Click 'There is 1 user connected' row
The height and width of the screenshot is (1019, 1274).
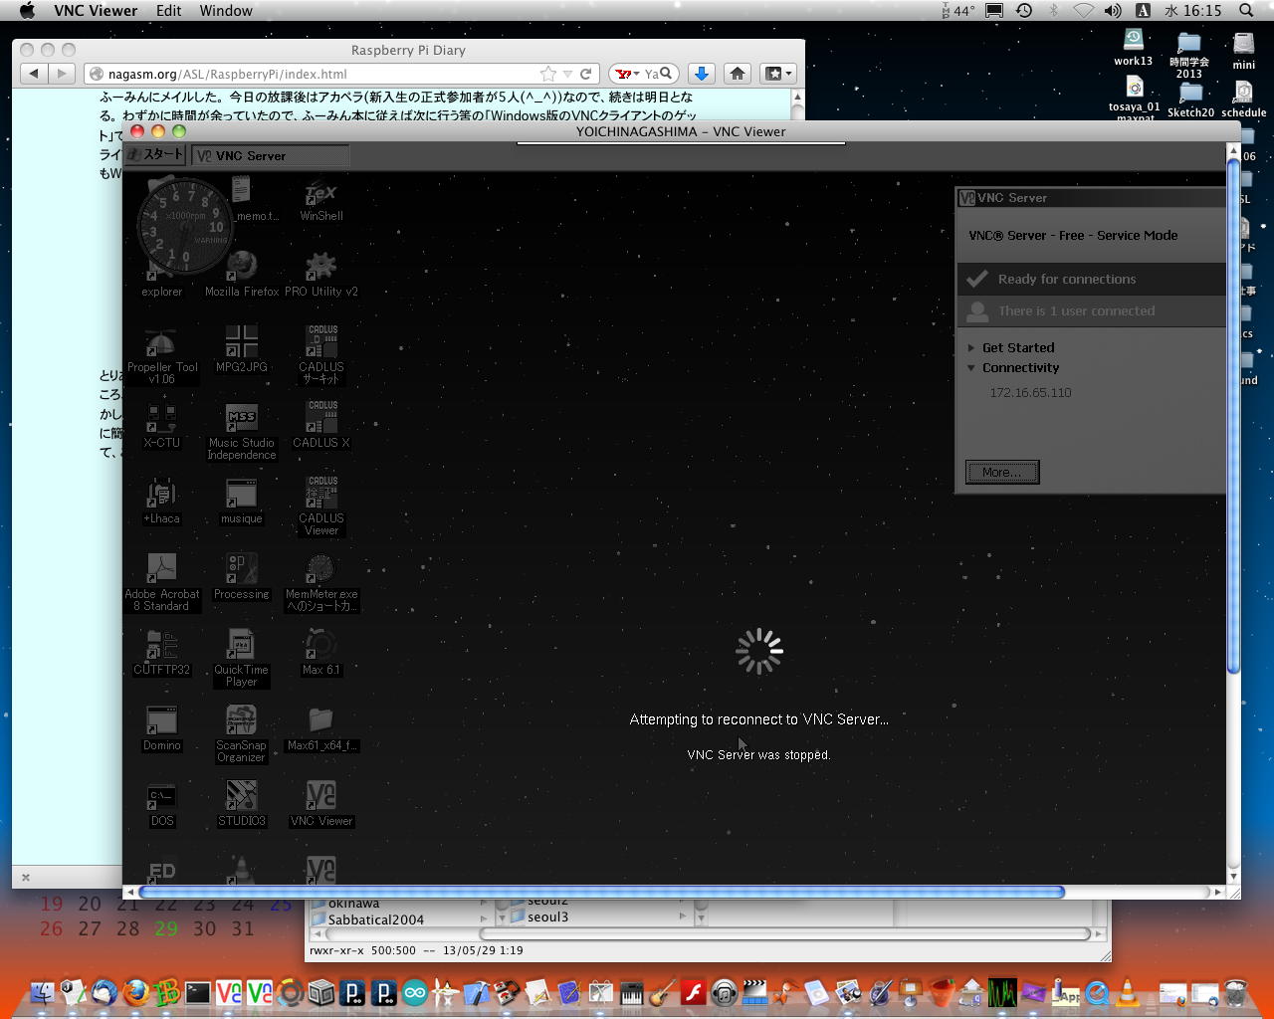[1092, 310]
